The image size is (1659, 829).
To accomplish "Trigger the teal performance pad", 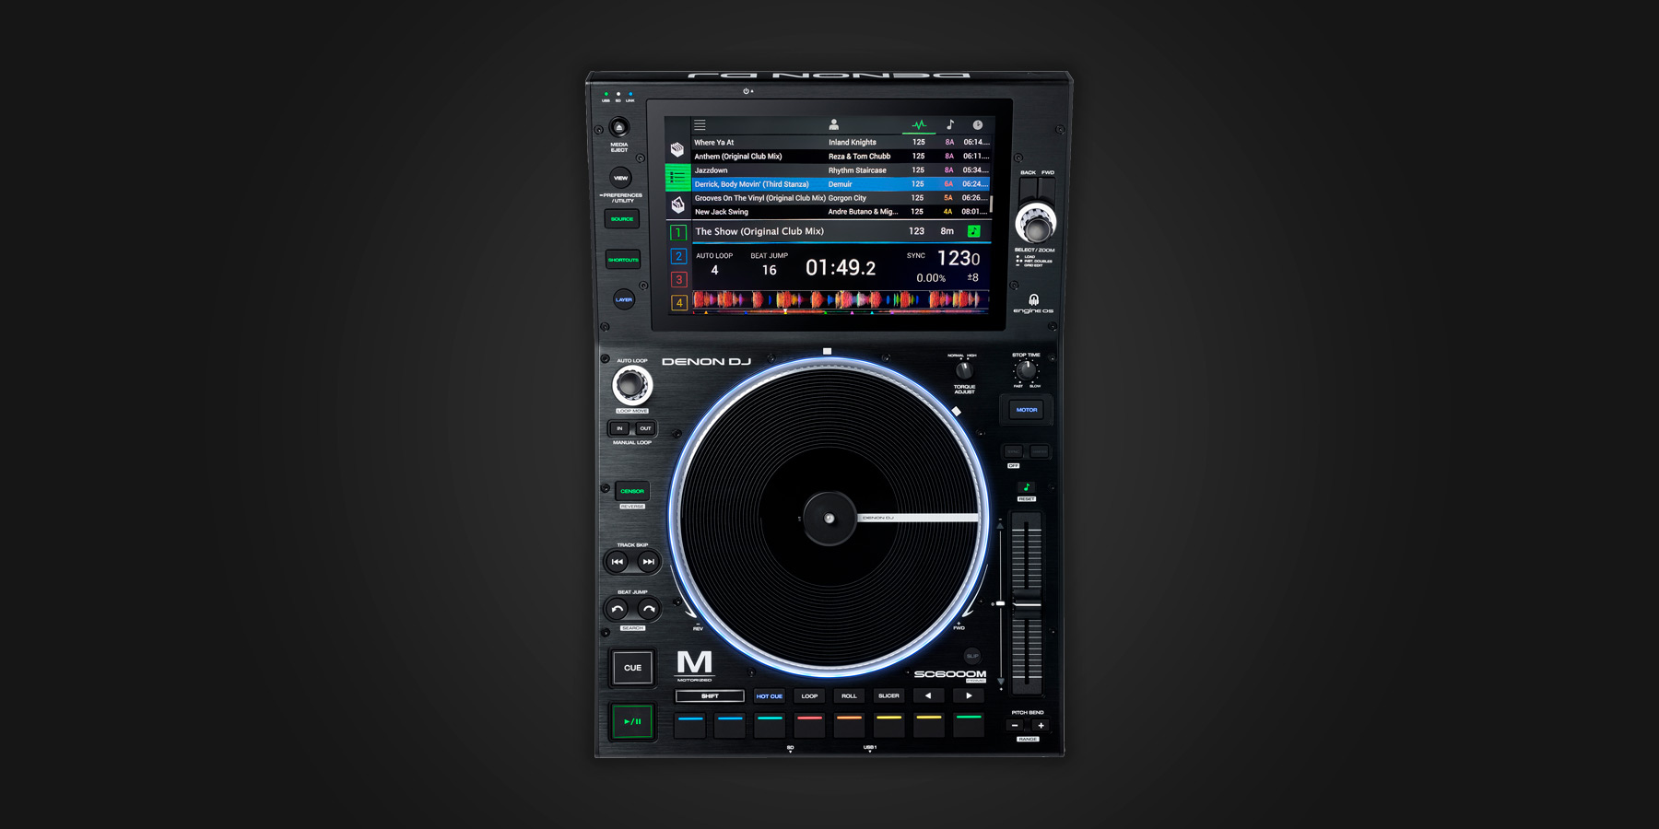I will pos(770,725).
